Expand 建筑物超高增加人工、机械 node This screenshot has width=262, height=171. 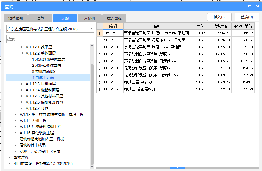pos(15,139)
